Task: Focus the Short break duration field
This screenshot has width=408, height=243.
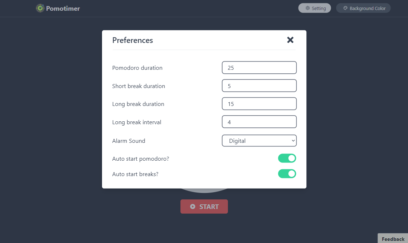Action: [x=259, y=86]
